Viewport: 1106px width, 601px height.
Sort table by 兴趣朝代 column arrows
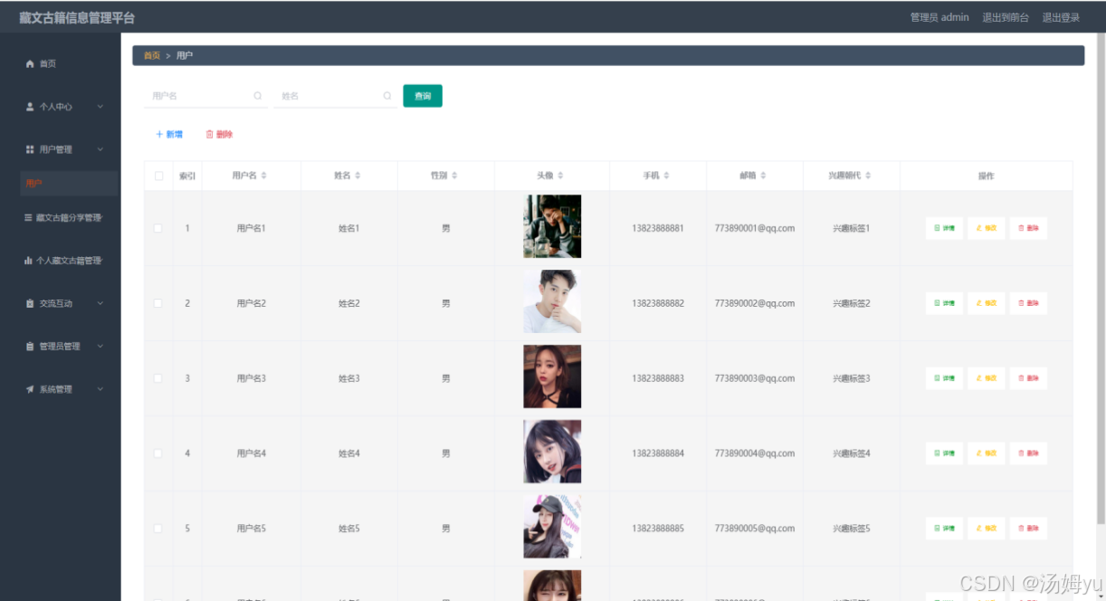(868, 176)
